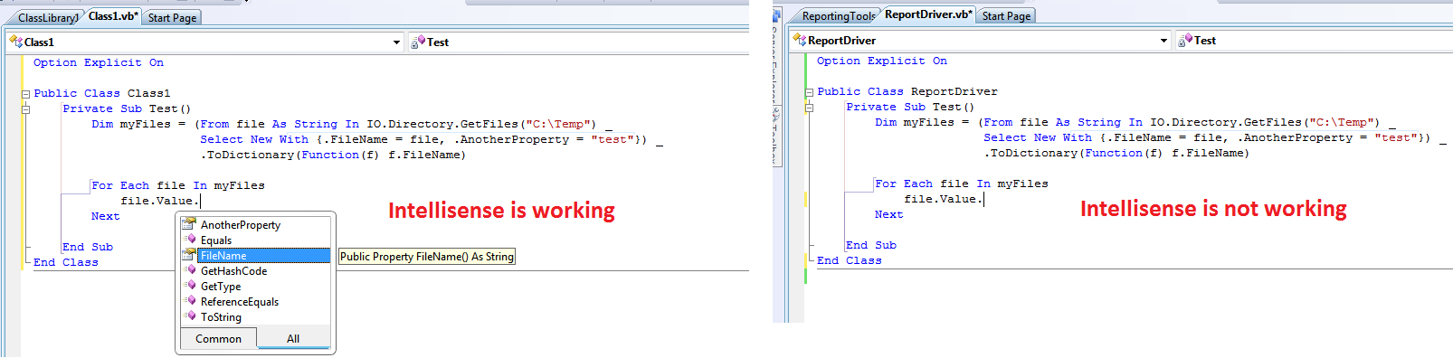Switch to the ReportingTools tab
This screenshot has height=358, width=1453.
click(838, 16)
